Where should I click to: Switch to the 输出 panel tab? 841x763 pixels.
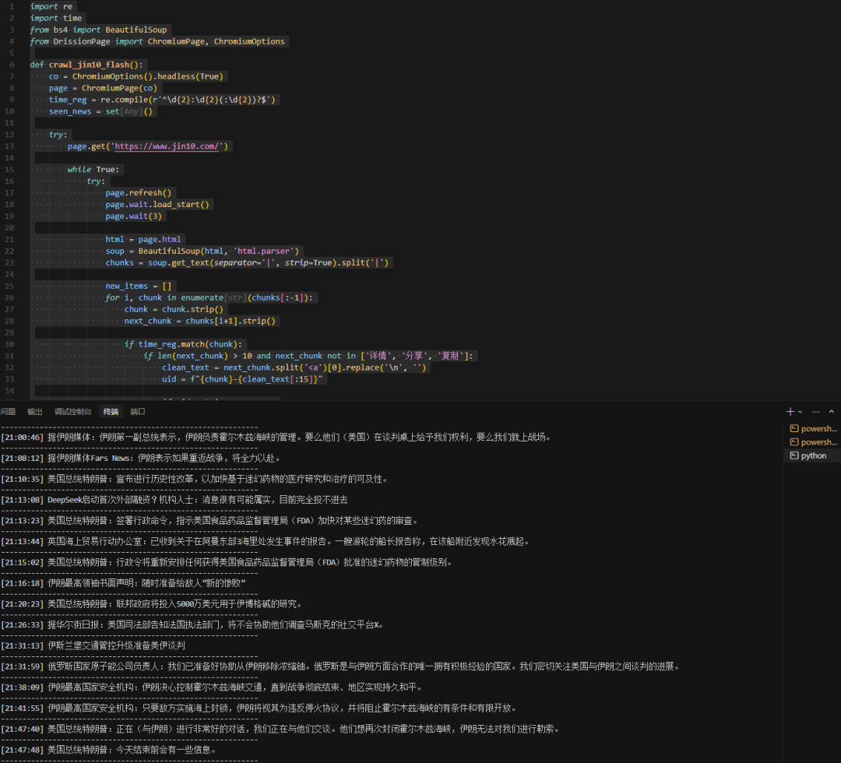(x=35, y=412)
